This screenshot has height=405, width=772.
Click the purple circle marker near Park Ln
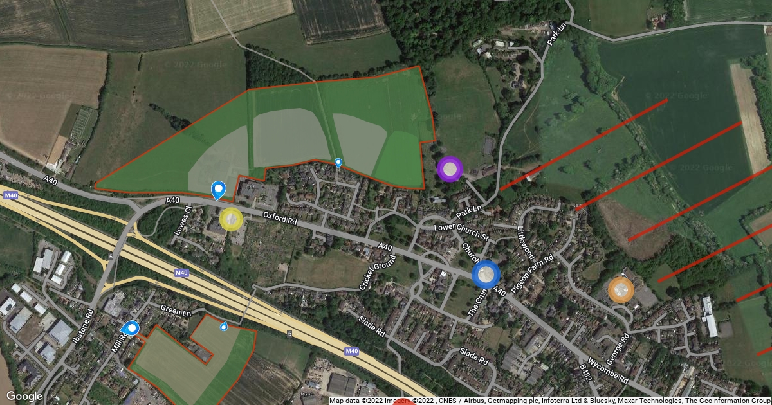(450, 169)
